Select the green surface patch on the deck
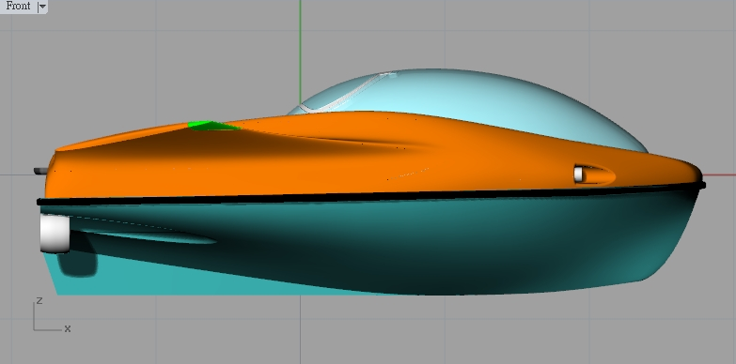This screenshot has height=364, width=736. point(213,126)
